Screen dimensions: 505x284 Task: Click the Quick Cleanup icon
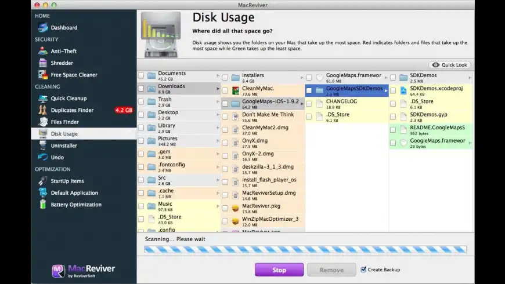(x=43, y=99)
